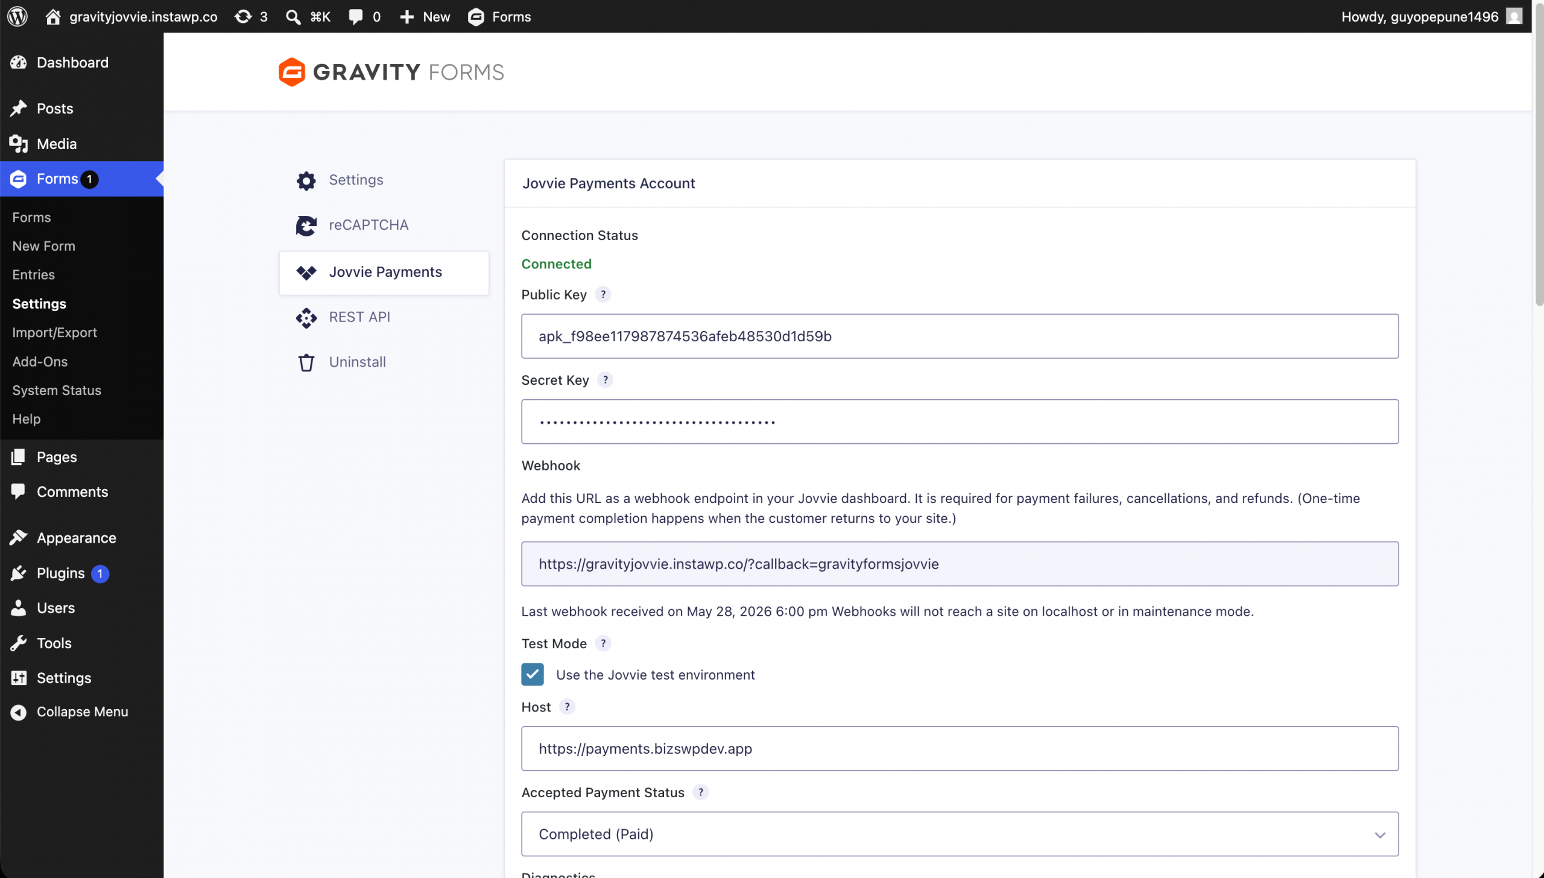
Task: Open Import/Export submenu item
Action: tap(54, 332)
